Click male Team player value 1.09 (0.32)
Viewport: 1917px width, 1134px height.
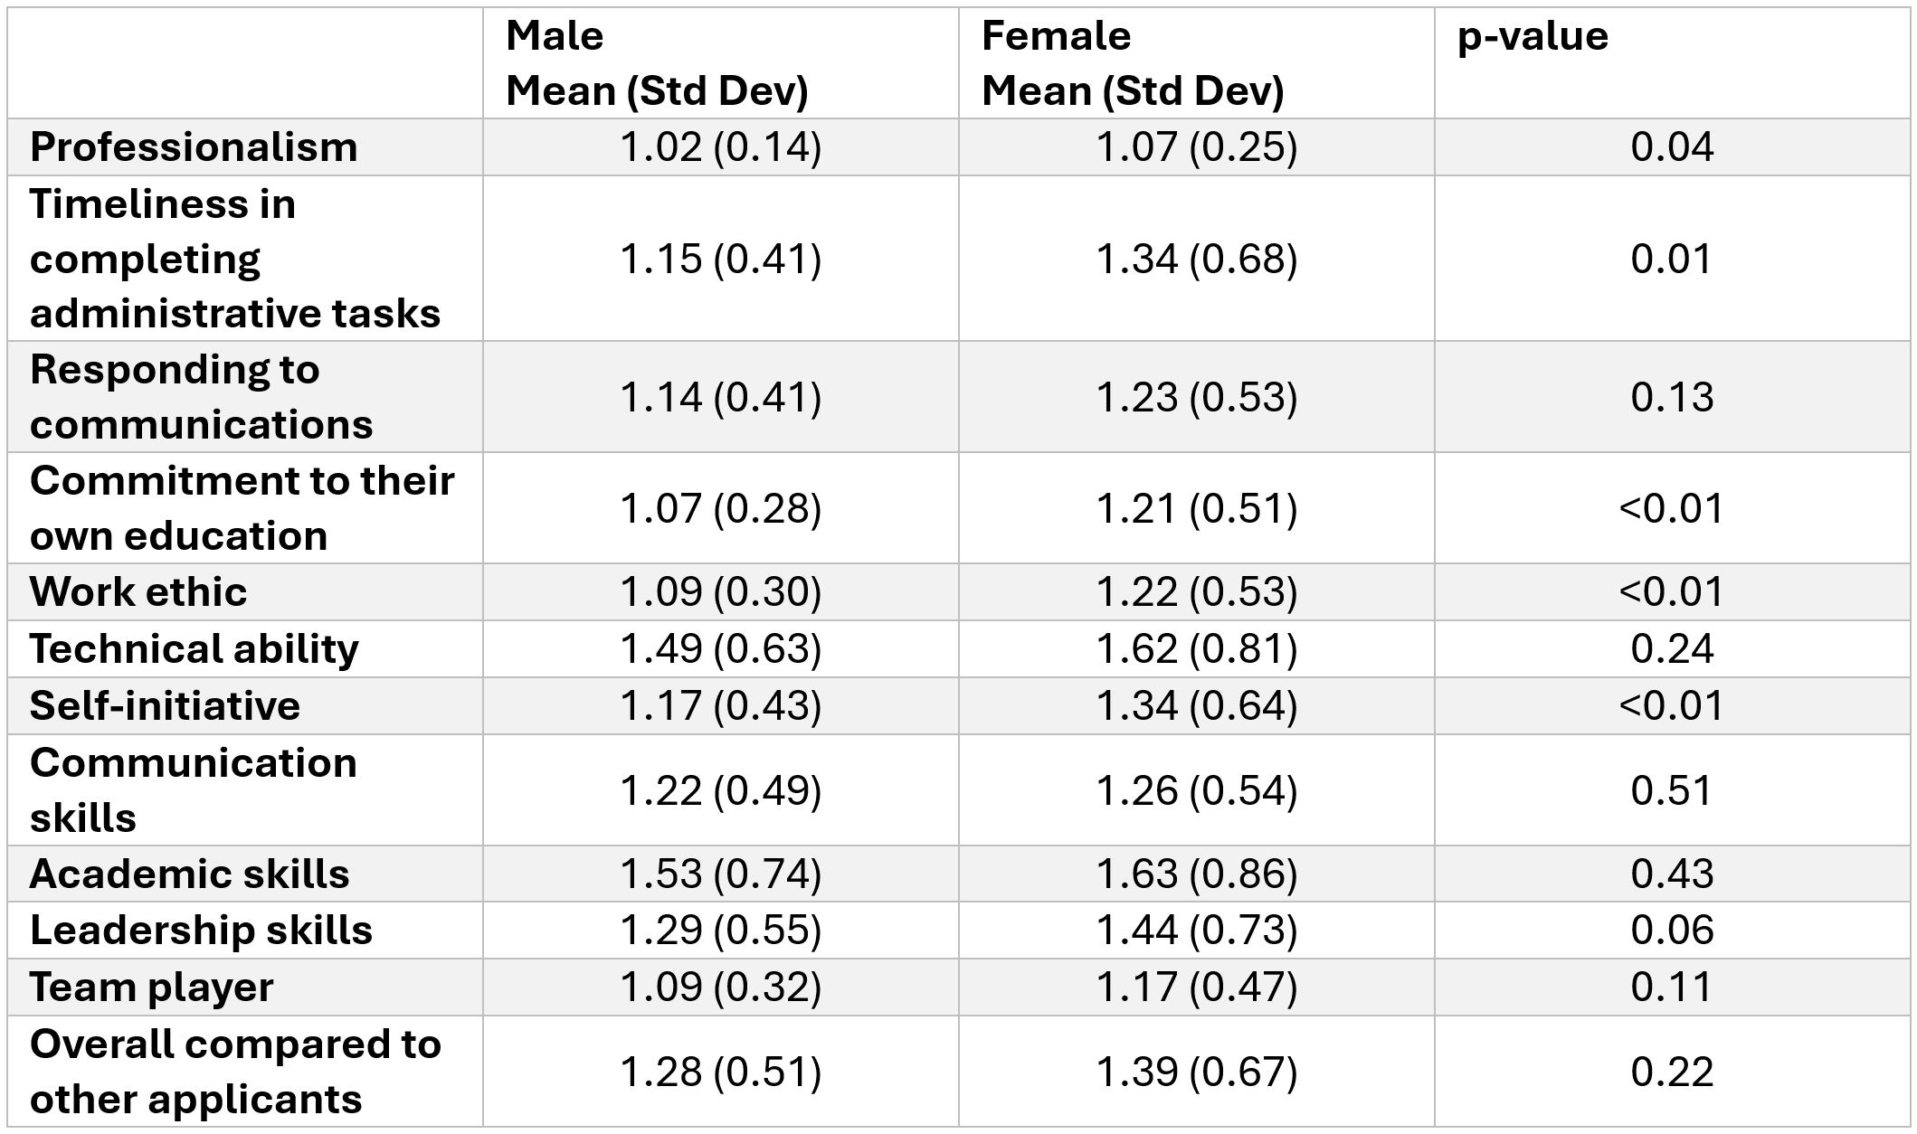[720, 987]
